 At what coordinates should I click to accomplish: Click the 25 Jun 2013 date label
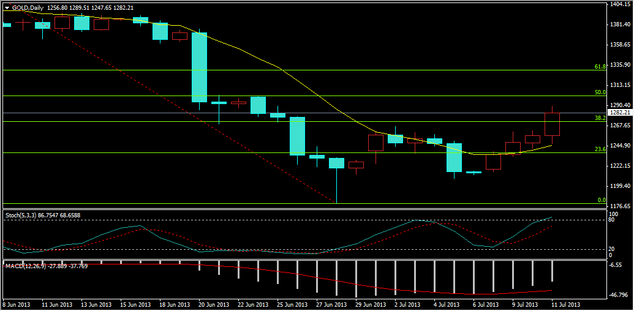(293, 304)
